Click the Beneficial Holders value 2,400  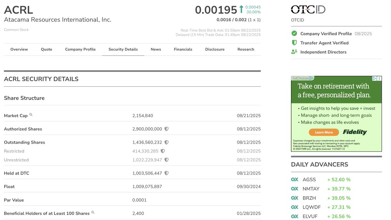coord(138,213)
